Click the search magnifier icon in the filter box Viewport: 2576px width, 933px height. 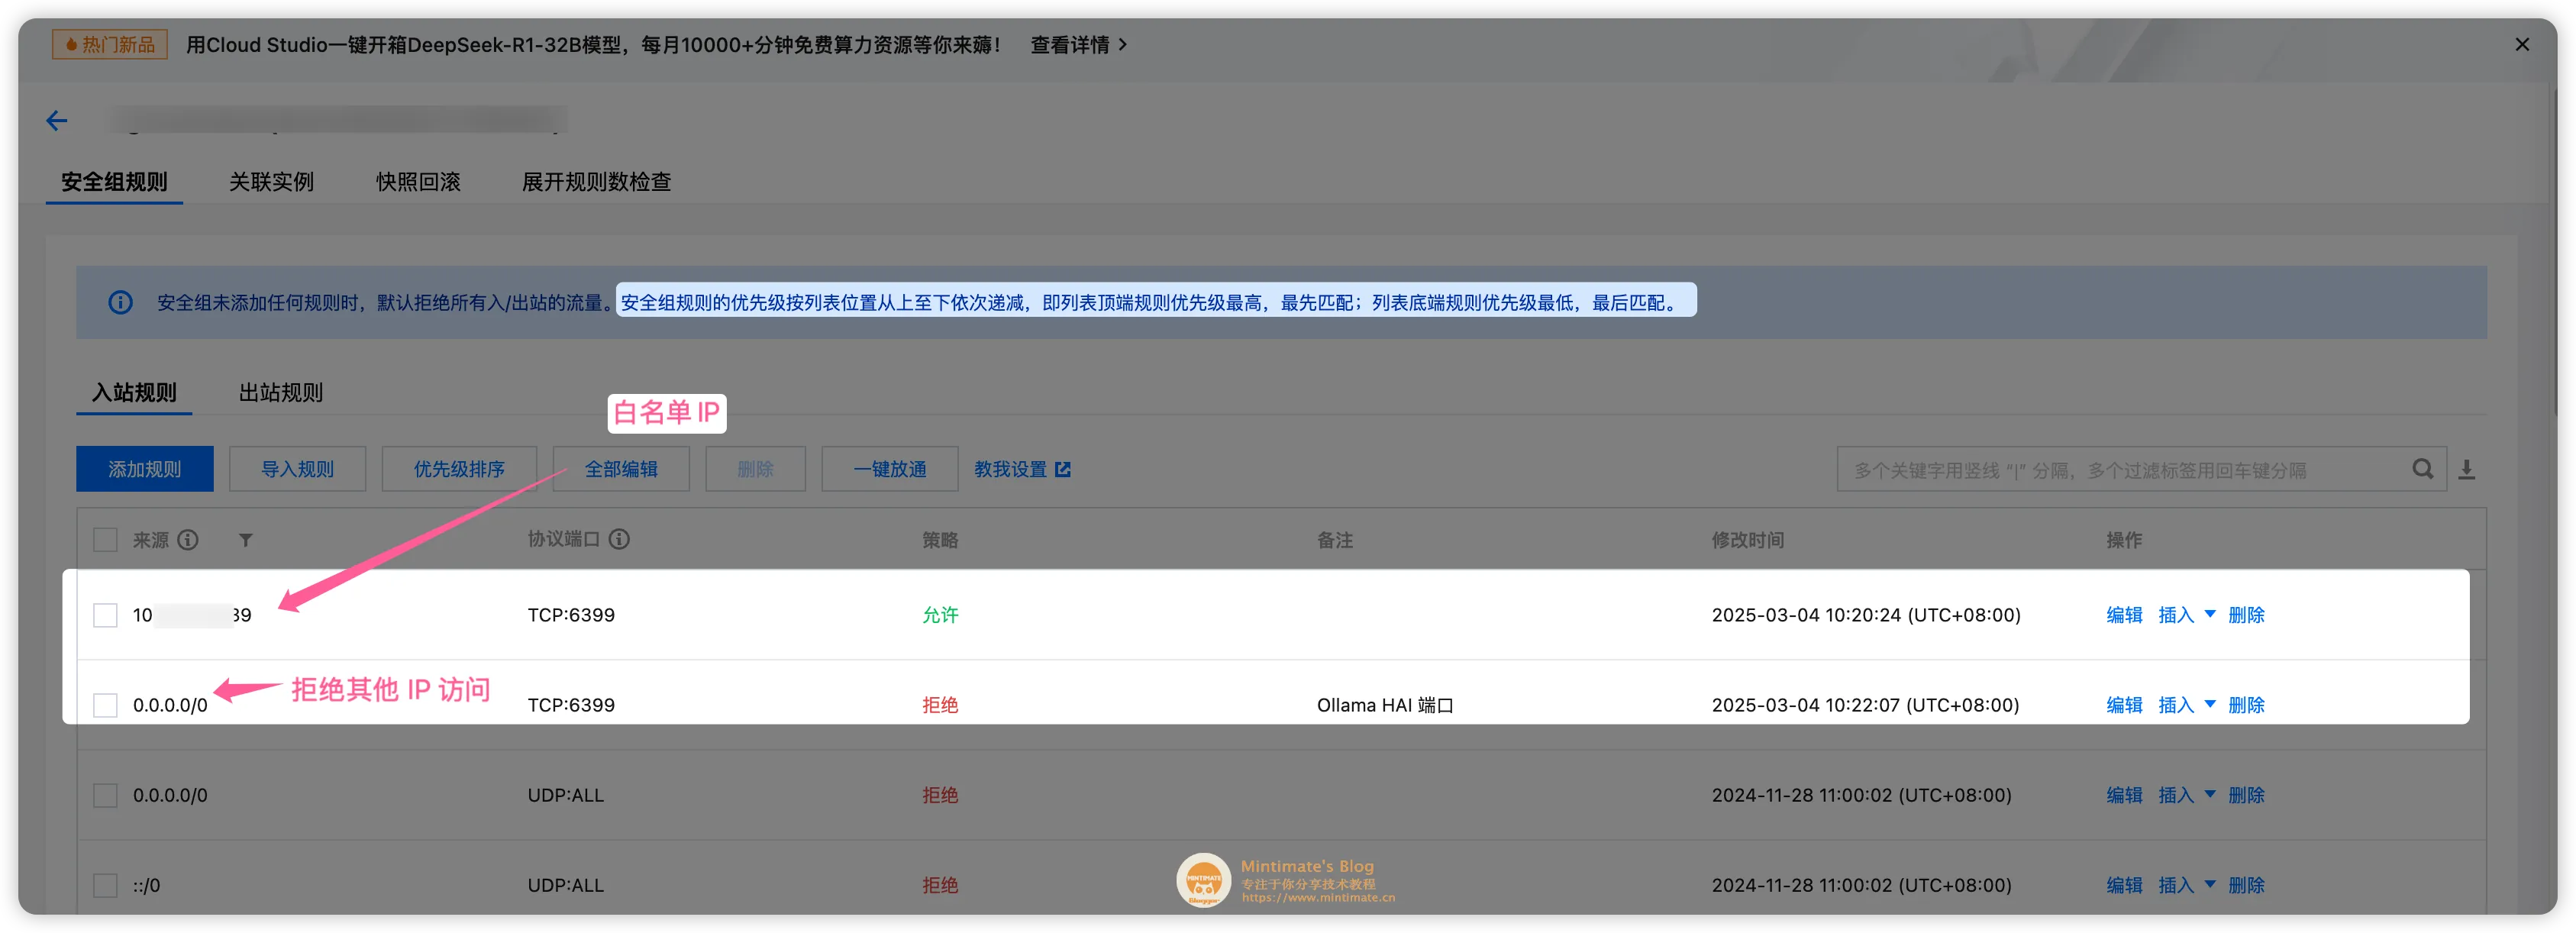(2423, 468)
